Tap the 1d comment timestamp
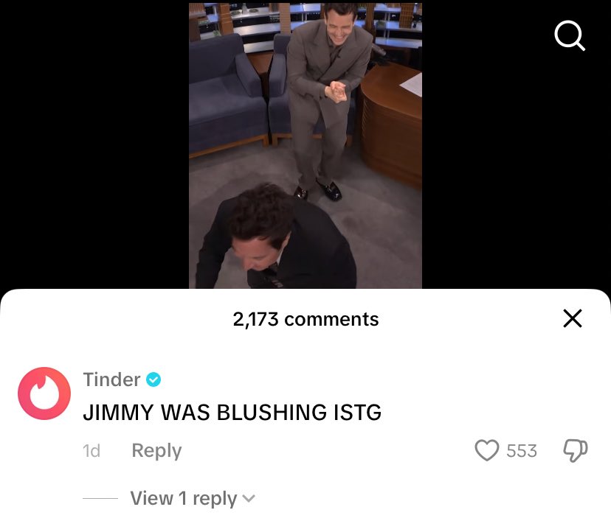Image resolution: width=611 pixels, height=518 pixels. (x=92, y=451)
